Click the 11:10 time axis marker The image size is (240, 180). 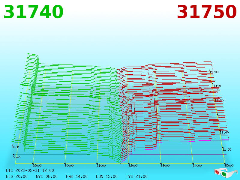tap(216, 86)
